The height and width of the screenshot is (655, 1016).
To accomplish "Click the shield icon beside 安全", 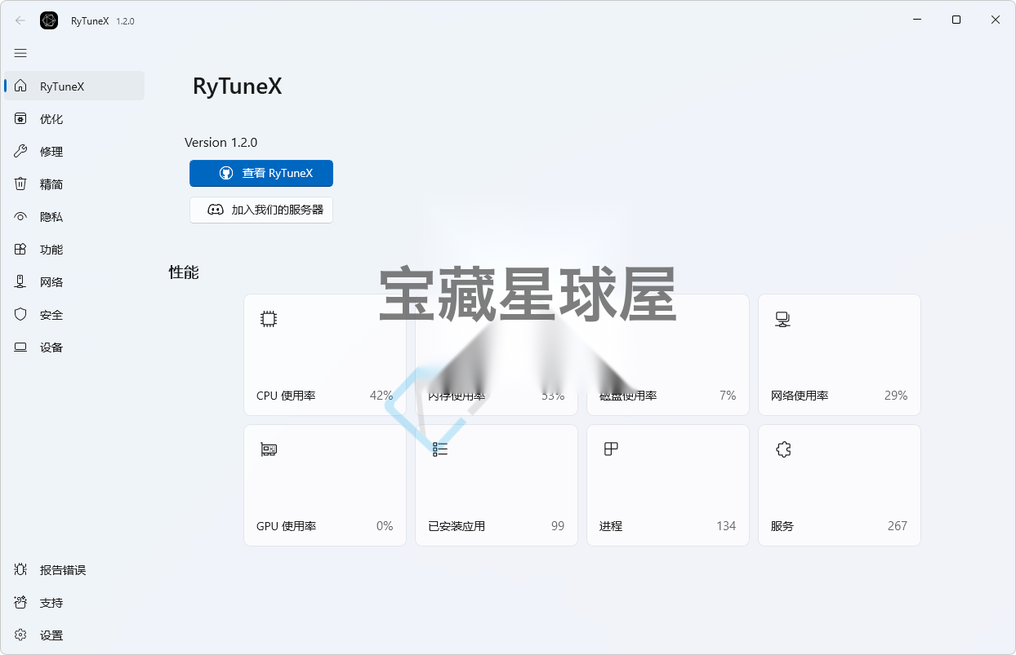I will click(x=20, y=314).
